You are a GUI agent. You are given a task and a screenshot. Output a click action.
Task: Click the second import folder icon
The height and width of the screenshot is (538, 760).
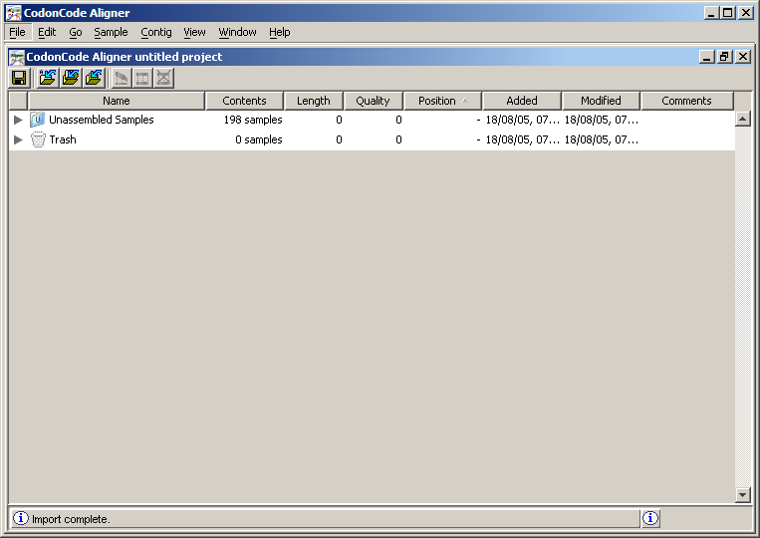(x=71, y=78)
